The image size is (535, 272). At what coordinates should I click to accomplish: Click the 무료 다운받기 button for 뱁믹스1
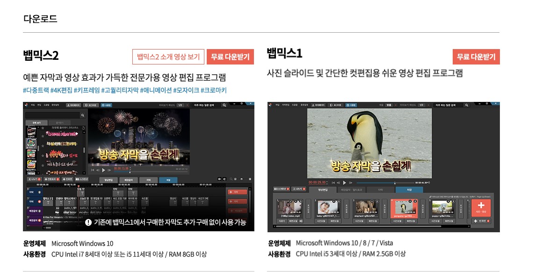point(477,57)
